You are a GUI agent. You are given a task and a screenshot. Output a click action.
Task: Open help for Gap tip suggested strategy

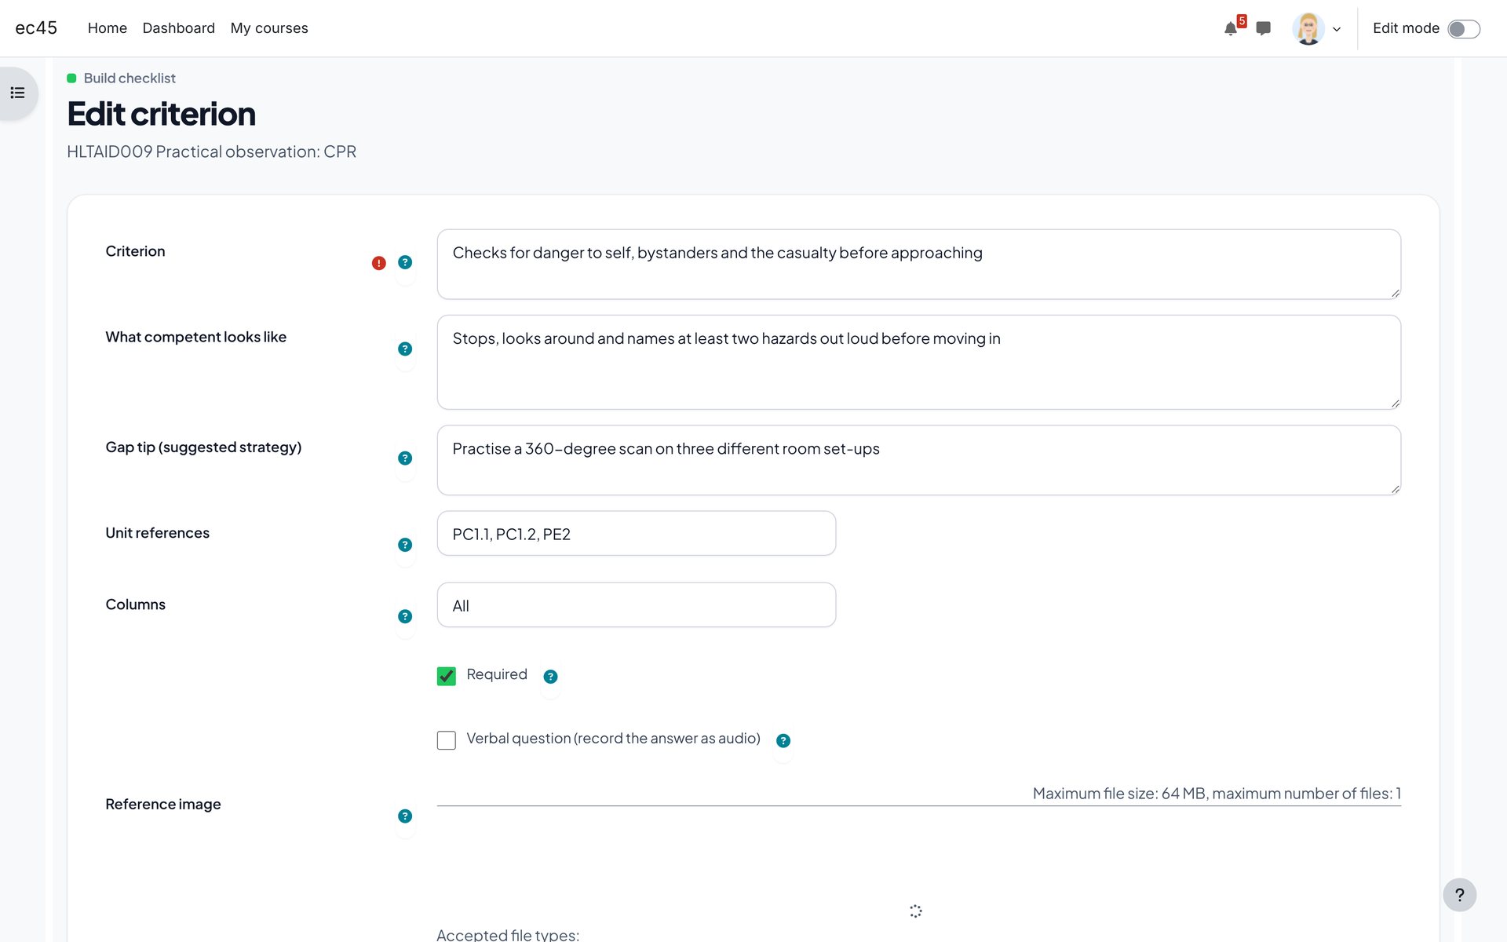[x=405, y=458]
